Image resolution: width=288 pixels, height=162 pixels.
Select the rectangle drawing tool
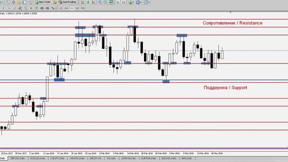pyautogui.click(x=47, y=8)
